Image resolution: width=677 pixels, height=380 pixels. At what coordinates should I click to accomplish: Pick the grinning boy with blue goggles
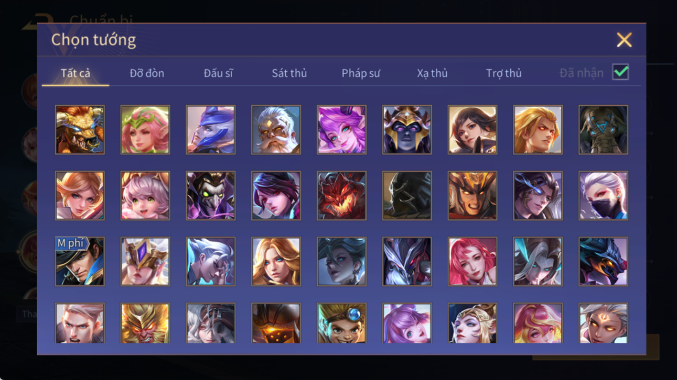tap(341, 323)
